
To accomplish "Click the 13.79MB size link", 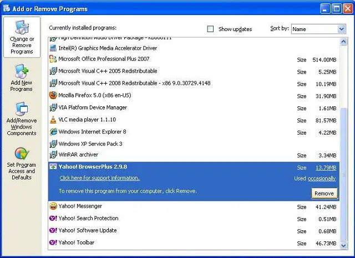I will [x=326, y=168].
